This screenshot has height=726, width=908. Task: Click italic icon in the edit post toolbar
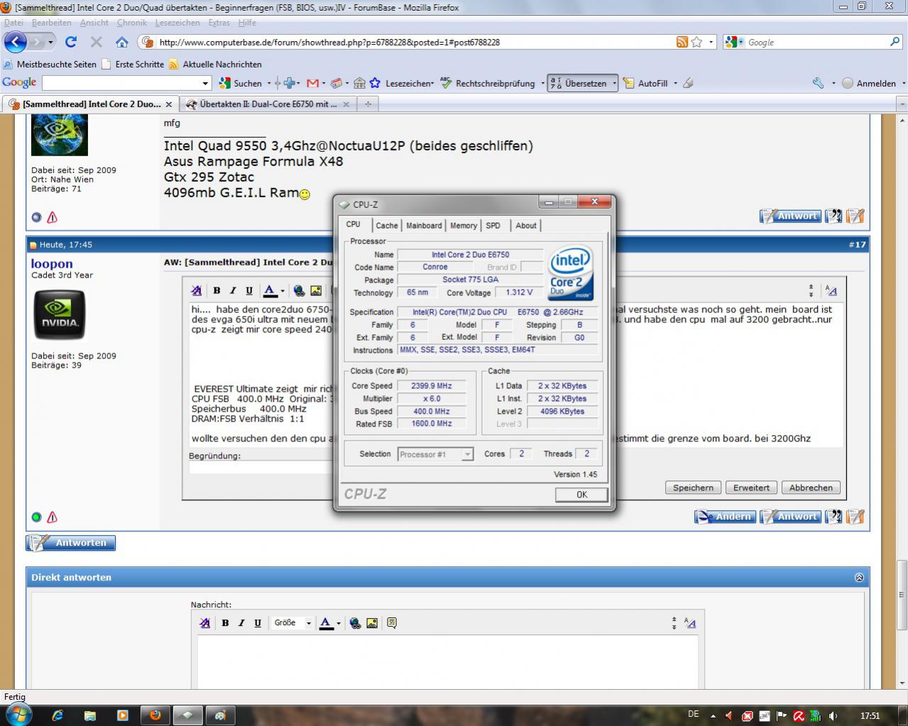233,290
